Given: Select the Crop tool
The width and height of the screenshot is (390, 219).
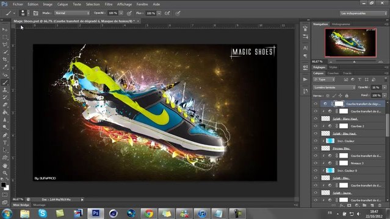Looking at the screenshot, I should 5,60.
